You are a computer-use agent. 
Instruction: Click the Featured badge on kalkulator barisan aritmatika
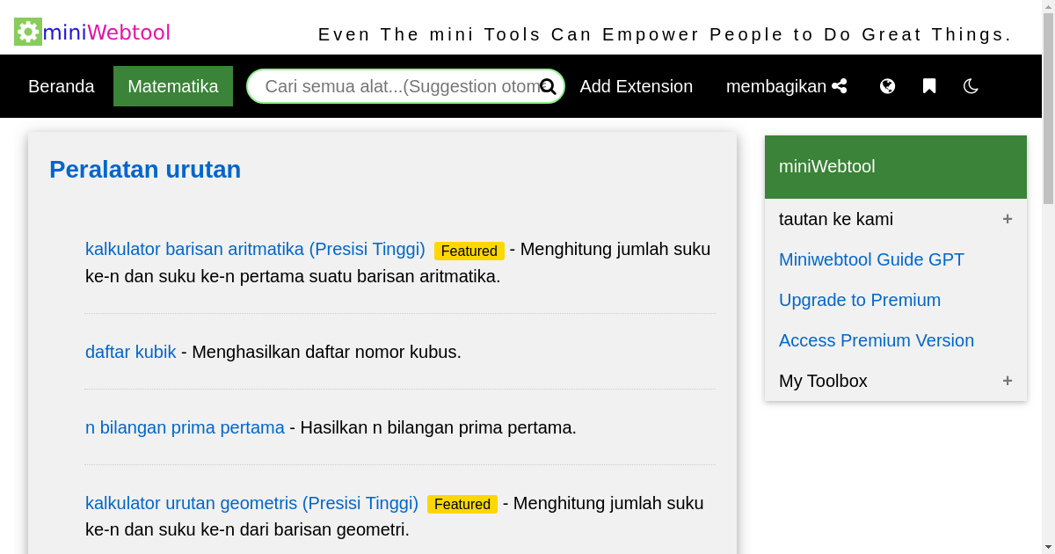click(x=469, y=251)
